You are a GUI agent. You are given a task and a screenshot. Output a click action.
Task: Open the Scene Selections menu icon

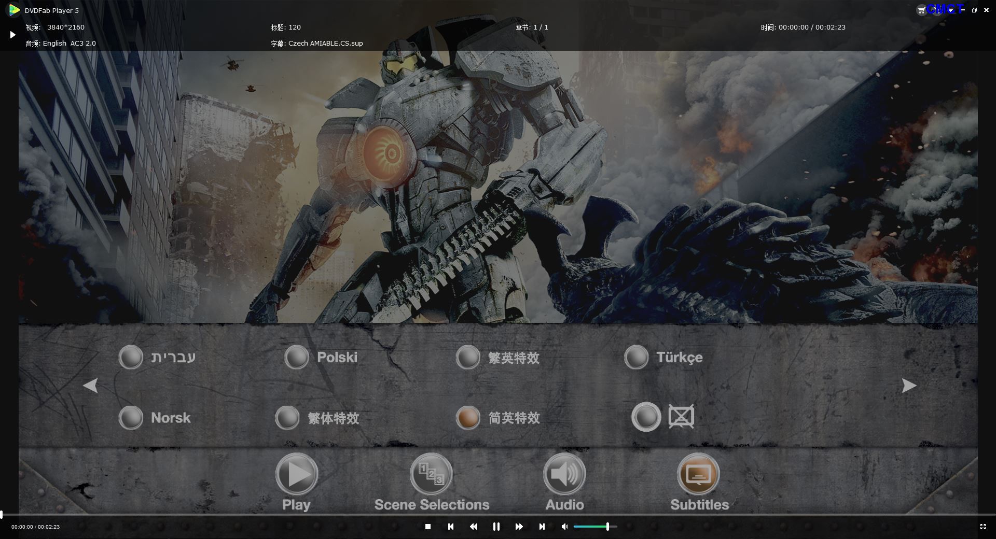pyautogui.click(x=431, y=474)
